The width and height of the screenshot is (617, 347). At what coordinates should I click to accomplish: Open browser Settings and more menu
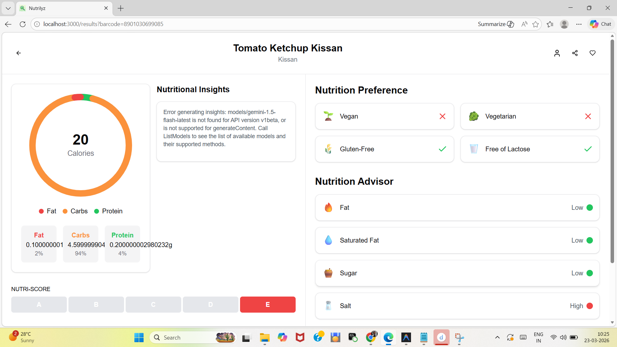click(x=579, y=24)
